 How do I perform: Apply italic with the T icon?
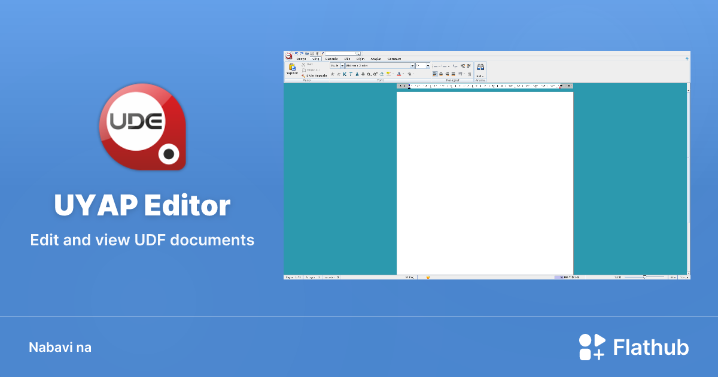pyautogui.click(x=351, y=74)
